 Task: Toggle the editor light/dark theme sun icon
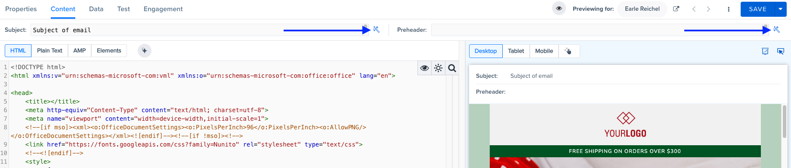438,68
